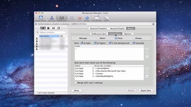Viewport: 191px width, 107px height.
Task: Open the directory globe menu
Action: coord(36,24)
